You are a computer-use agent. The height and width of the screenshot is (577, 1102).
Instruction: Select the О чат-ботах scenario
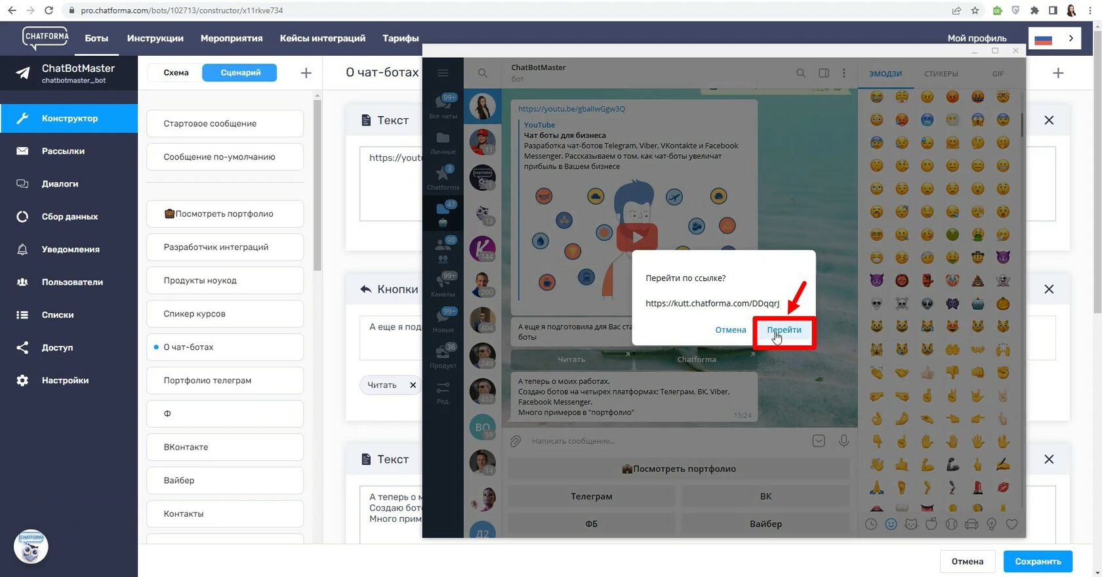pyautogui.click(x=225, y=347)
